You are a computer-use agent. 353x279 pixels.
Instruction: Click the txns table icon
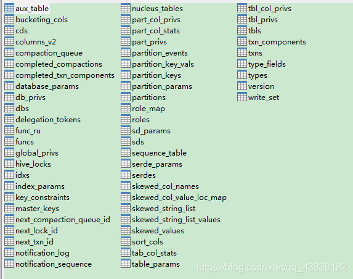tap(242, 53)
